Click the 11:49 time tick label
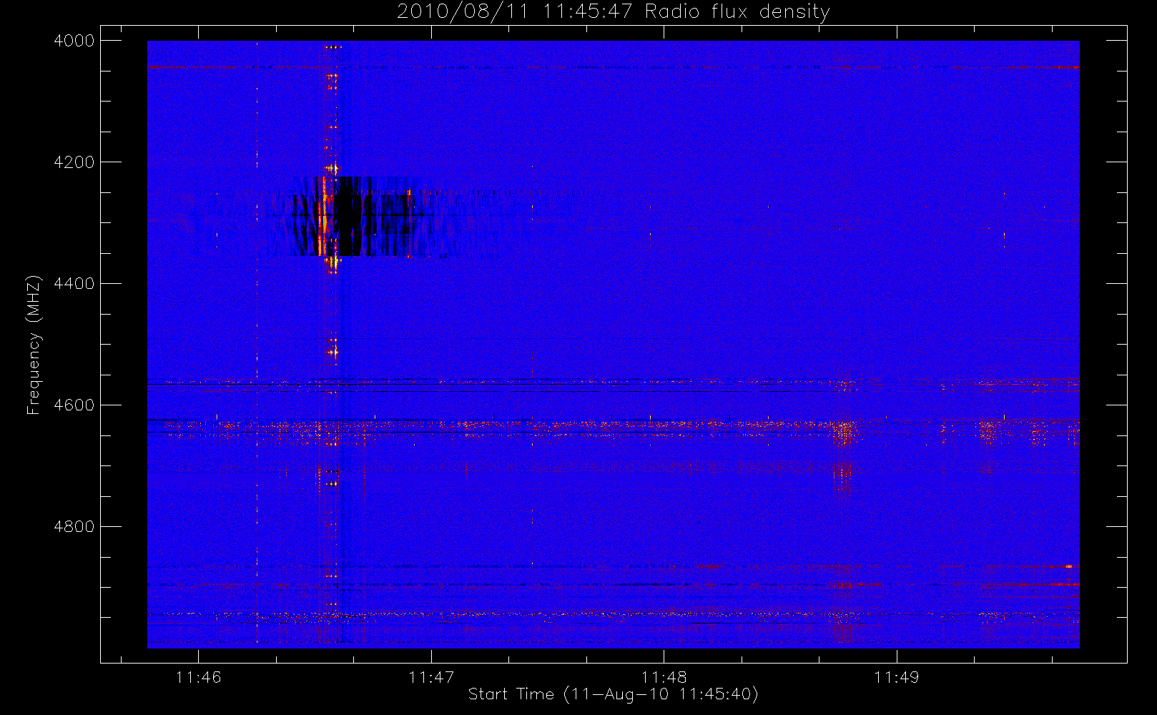Image resolution: width=1157 pixels, height=715 pixels. click(x=896, y=677)
